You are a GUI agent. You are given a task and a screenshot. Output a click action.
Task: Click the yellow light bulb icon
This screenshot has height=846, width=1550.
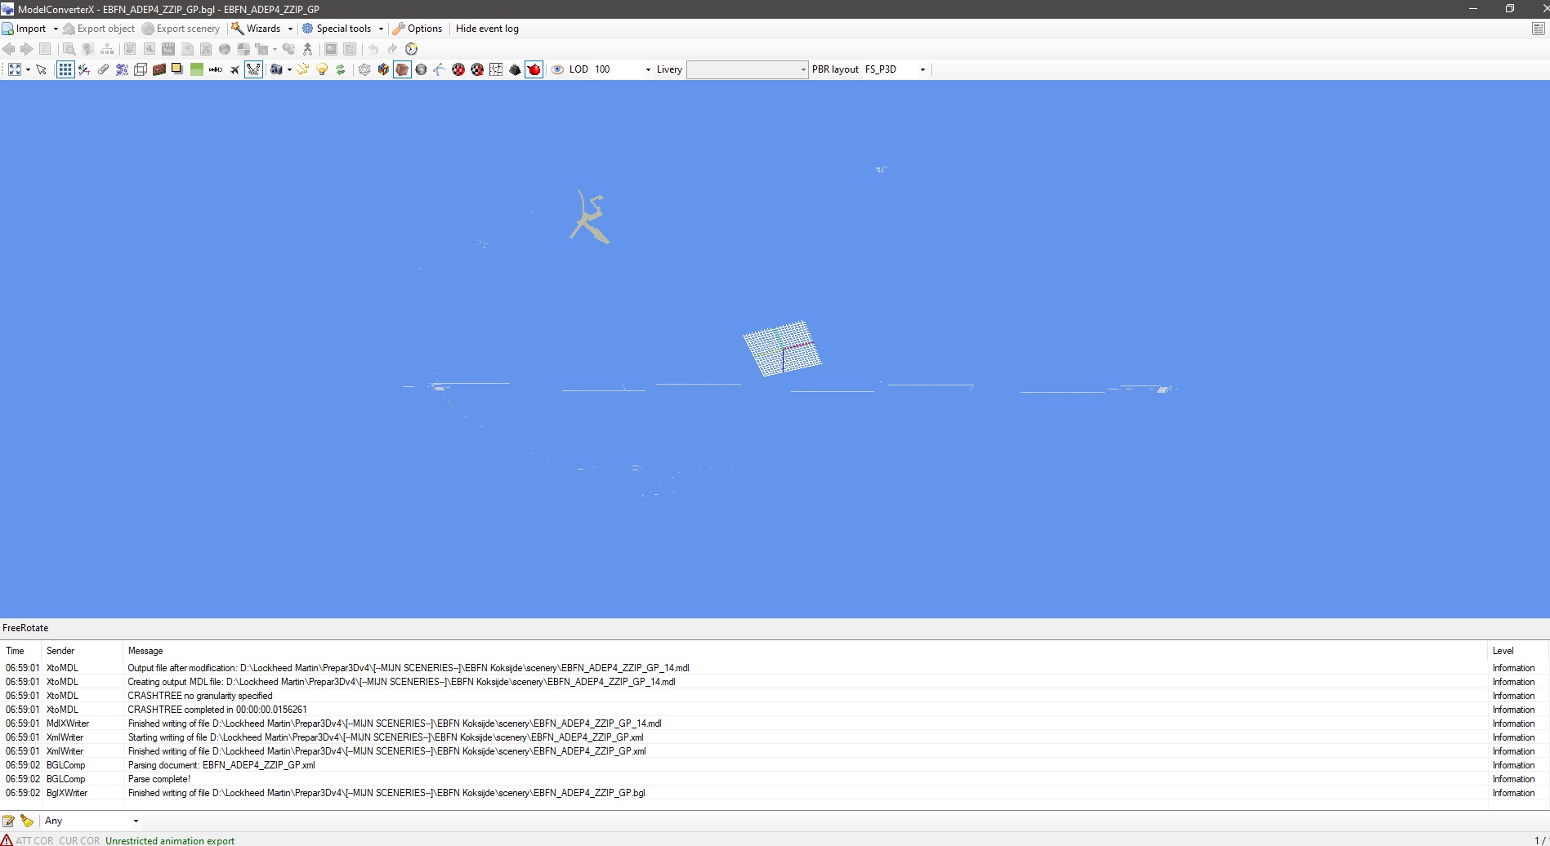pyautogui.click(x=322, y=69)
